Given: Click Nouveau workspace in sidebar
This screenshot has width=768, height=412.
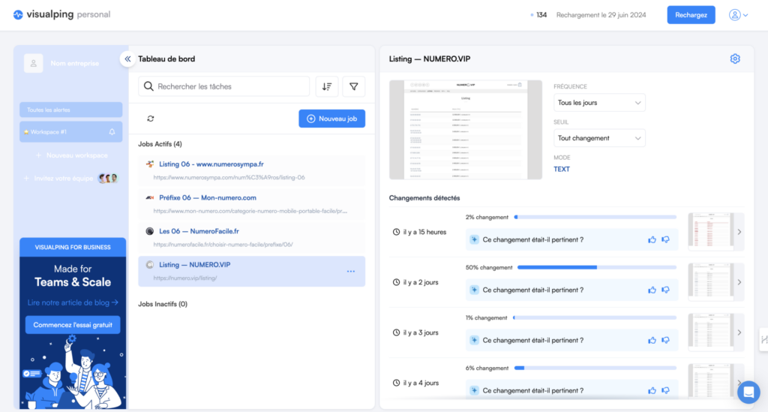Looking at the screenshot, I should (72, 155).
